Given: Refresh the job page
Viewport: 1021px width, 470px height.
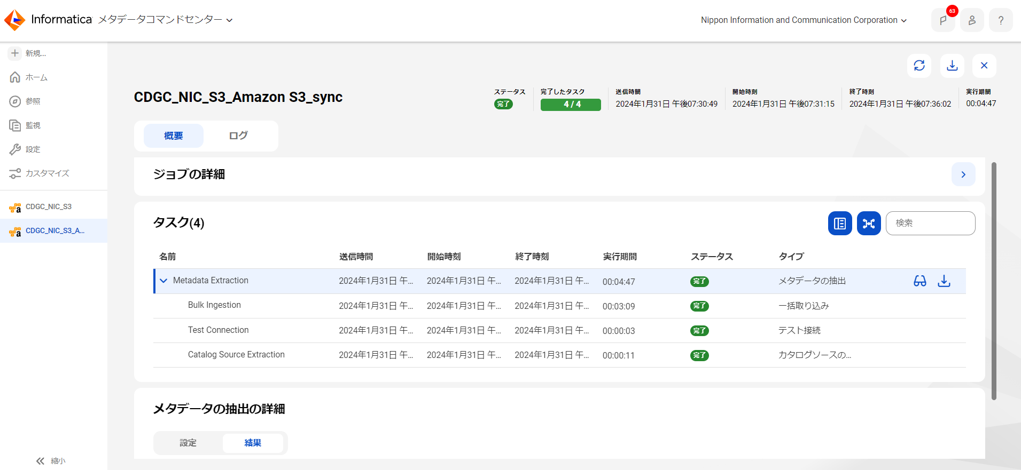Looking at the screenshot, I should (919, 66).
